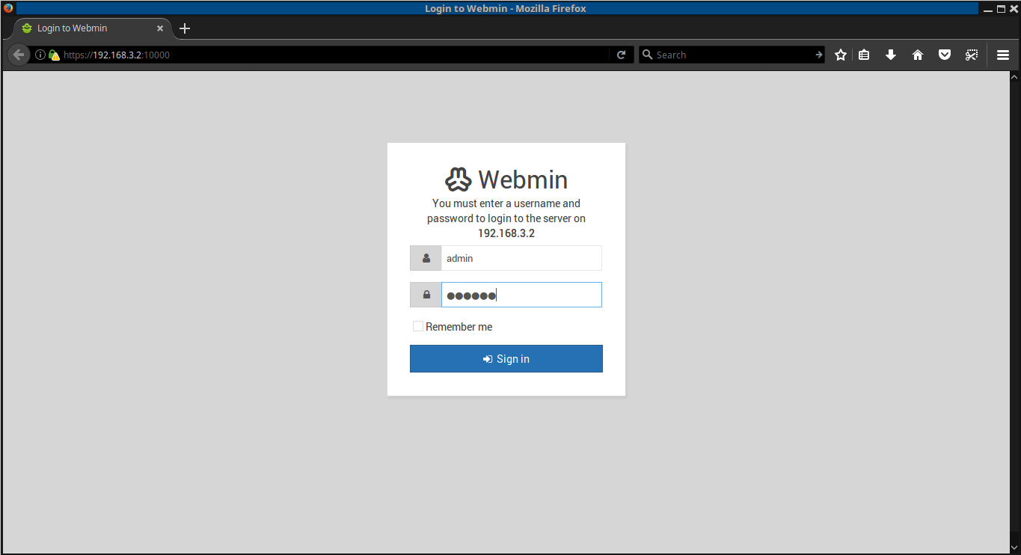Click the go arrow in the search bar
This screenshot has width=1021, height=555.
pos(818,54)
